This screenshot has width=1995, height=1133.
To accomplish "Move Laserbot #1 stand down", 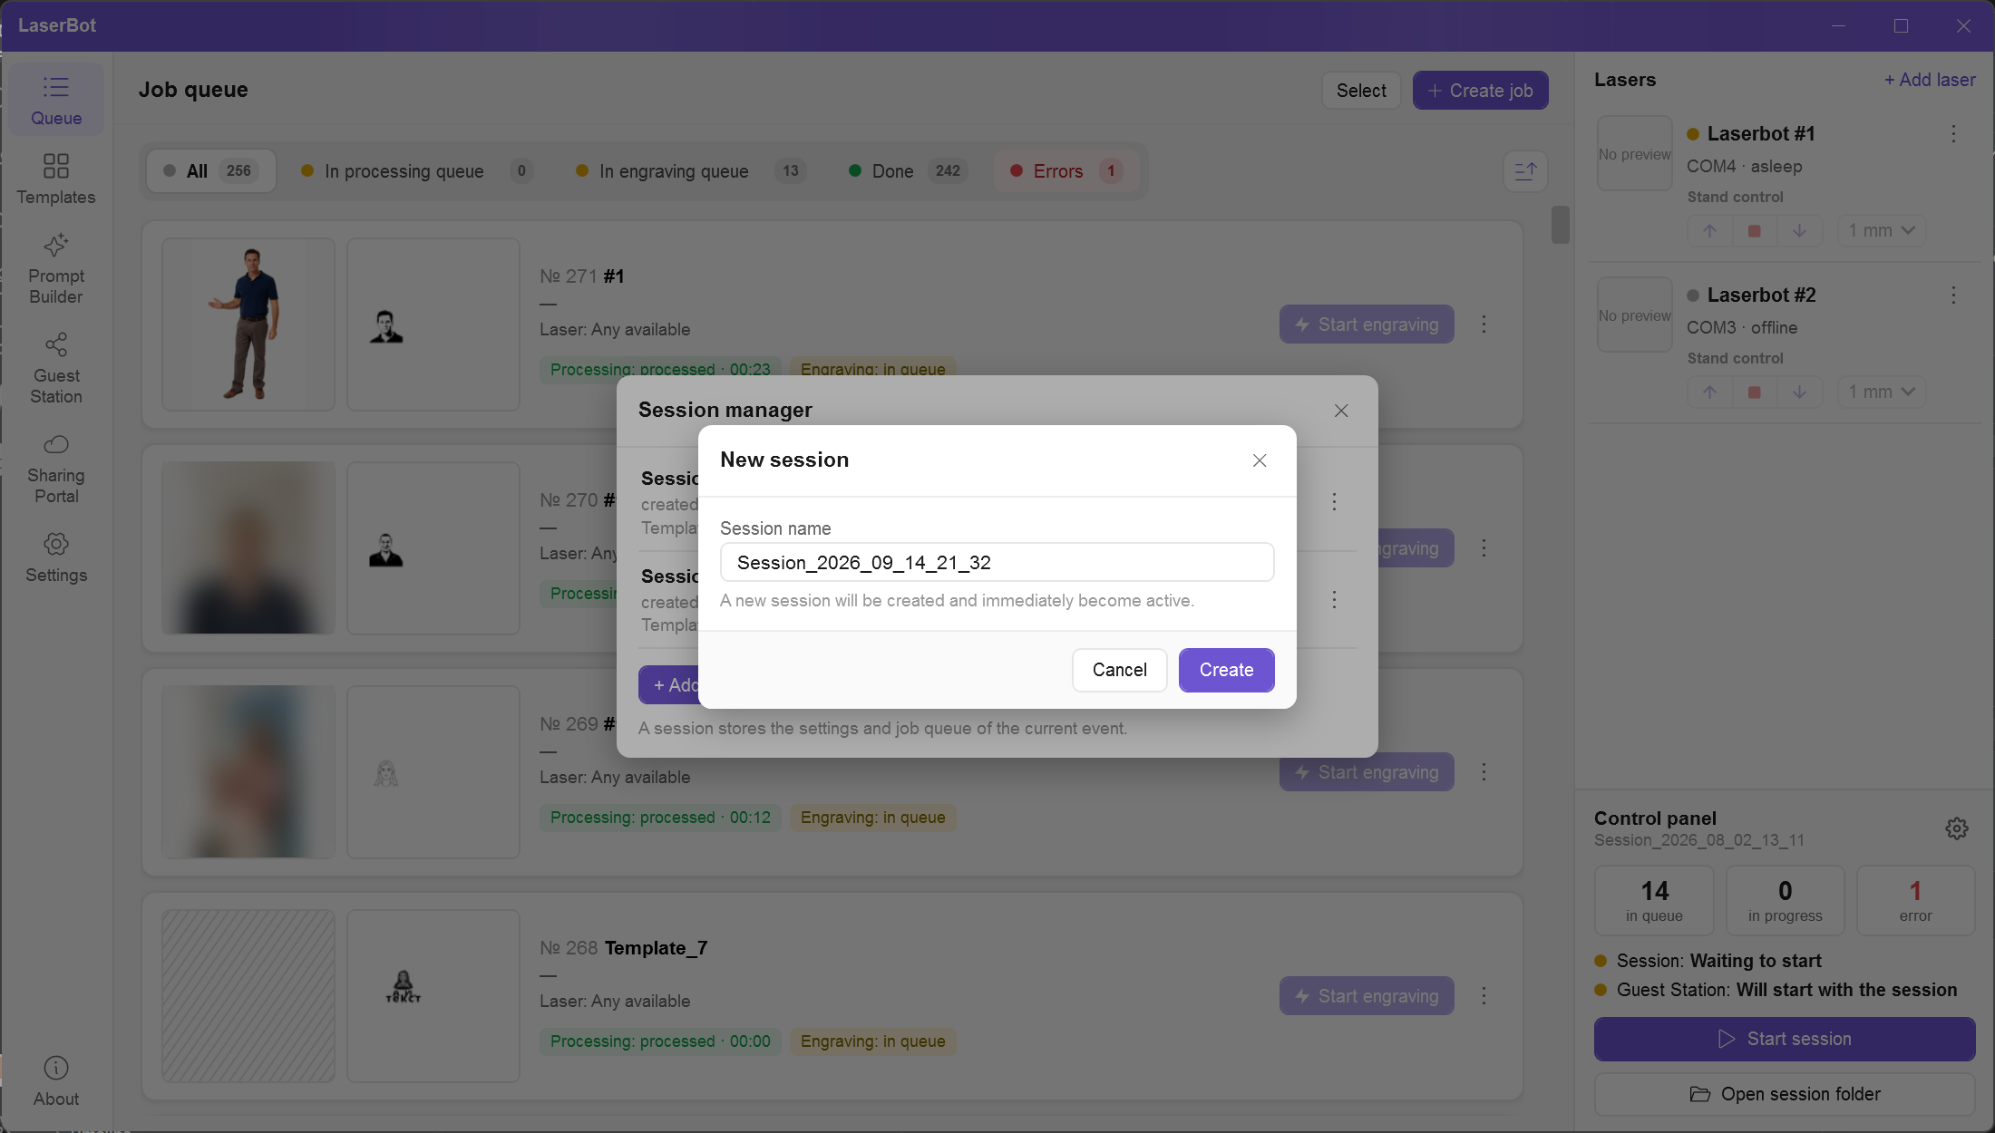I will (x=1800, y=231).
